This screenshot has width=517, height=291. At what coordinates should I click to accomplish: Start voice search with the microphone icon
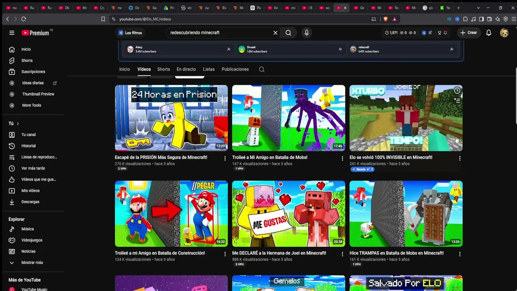point(307,33)
